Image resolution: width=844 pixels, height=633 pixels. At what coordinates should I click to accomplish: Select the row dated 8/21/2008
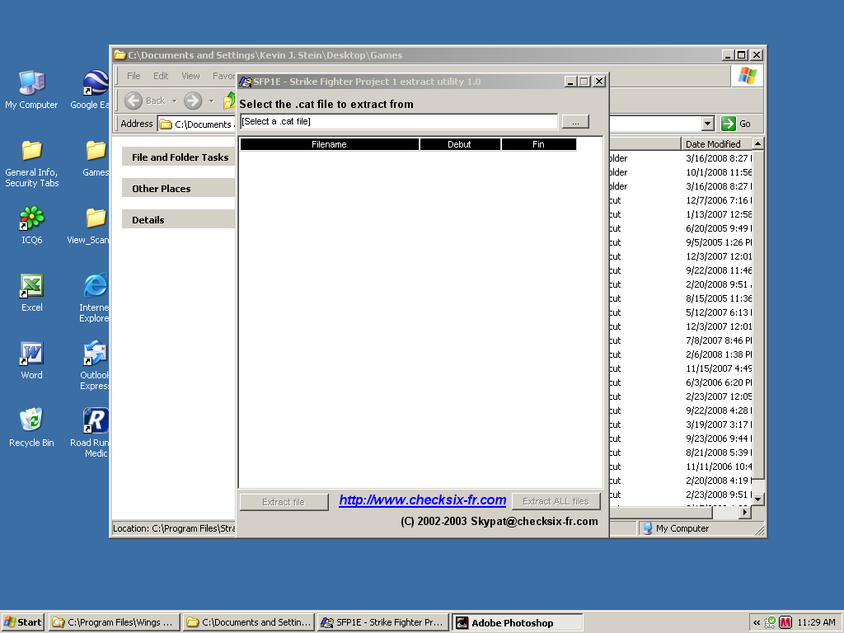click(681, 452)
